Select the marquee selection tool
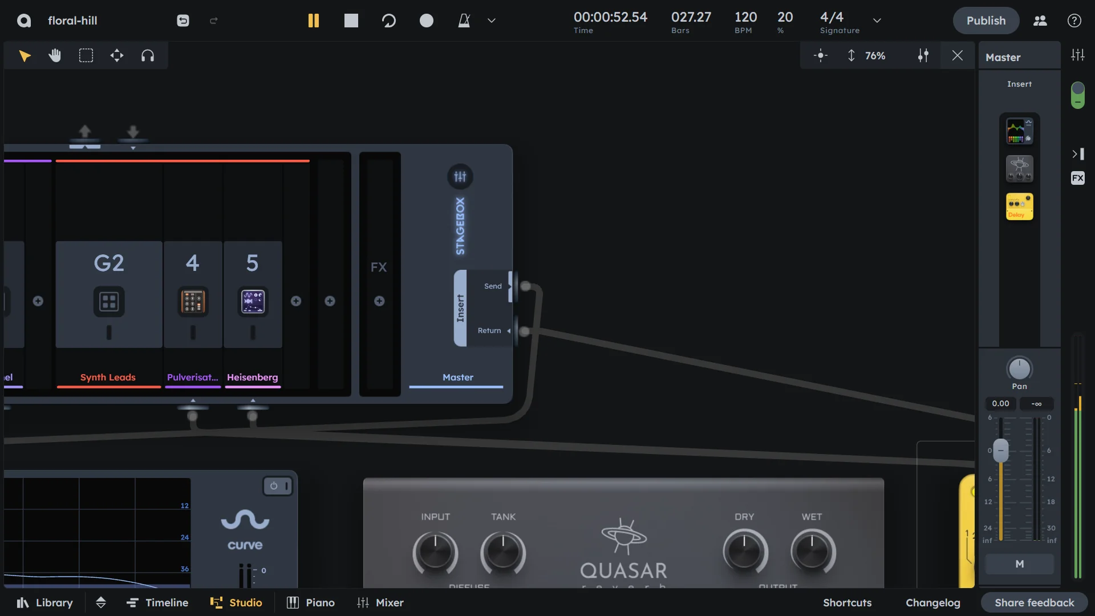Image resolution: width=1095 pixels, height=616 pixels. (x=86, y=55)
